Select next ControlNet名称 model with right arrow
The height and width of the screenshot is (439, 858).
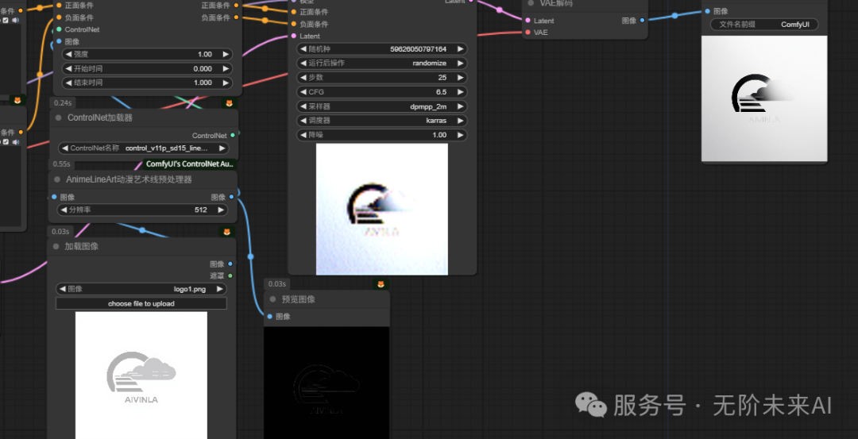[x=222, y=148]
